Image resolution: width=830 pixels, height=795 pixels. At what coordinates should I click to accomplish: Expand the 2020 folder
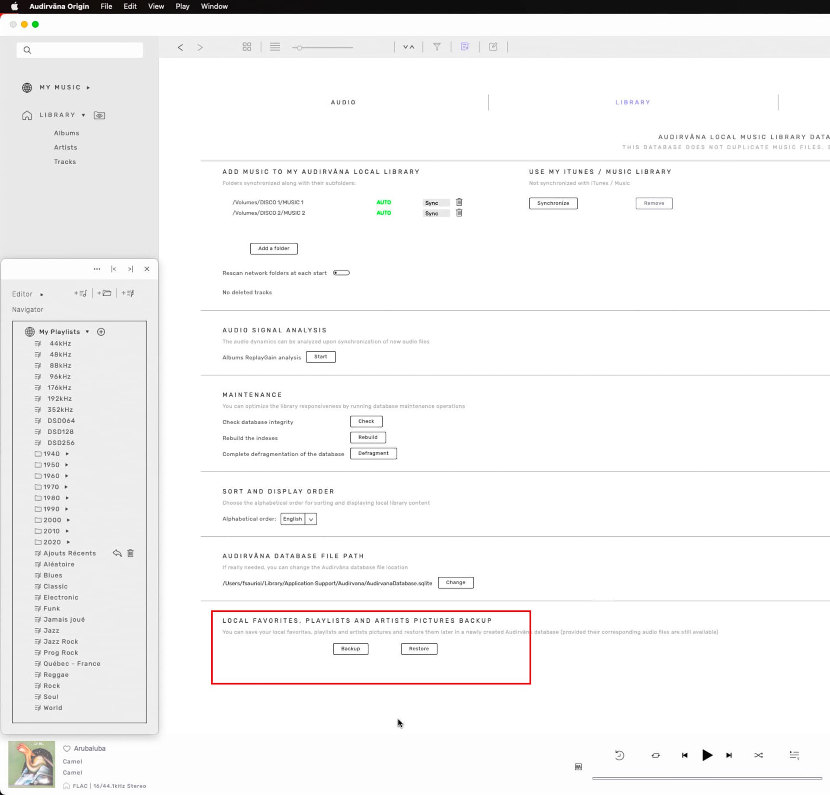pos(68,542)
